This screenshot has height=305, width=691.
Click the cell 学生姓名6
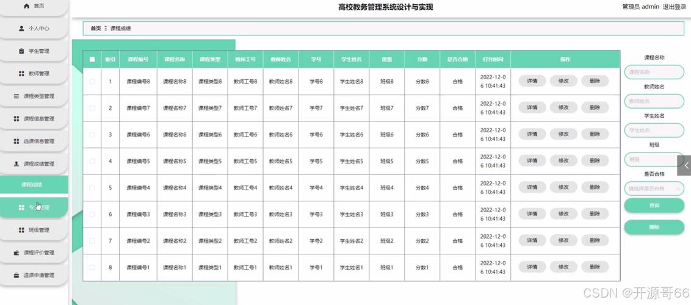351,135
